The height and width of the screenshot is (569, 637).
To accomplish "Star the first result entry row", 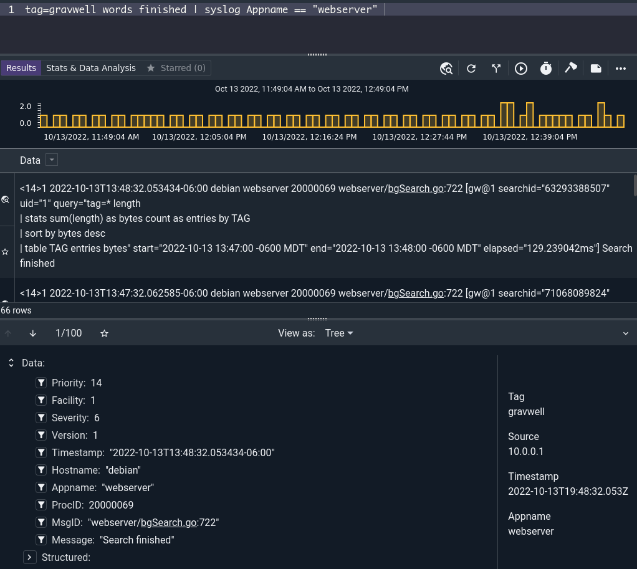I will point(6,252).
